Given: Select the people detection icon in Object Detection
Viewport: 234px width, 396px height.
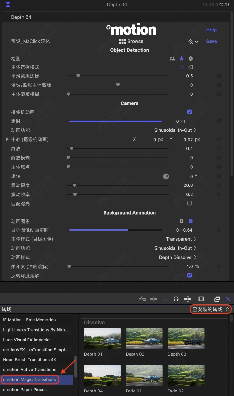Looking at the screenshot, I should (172, 59).
